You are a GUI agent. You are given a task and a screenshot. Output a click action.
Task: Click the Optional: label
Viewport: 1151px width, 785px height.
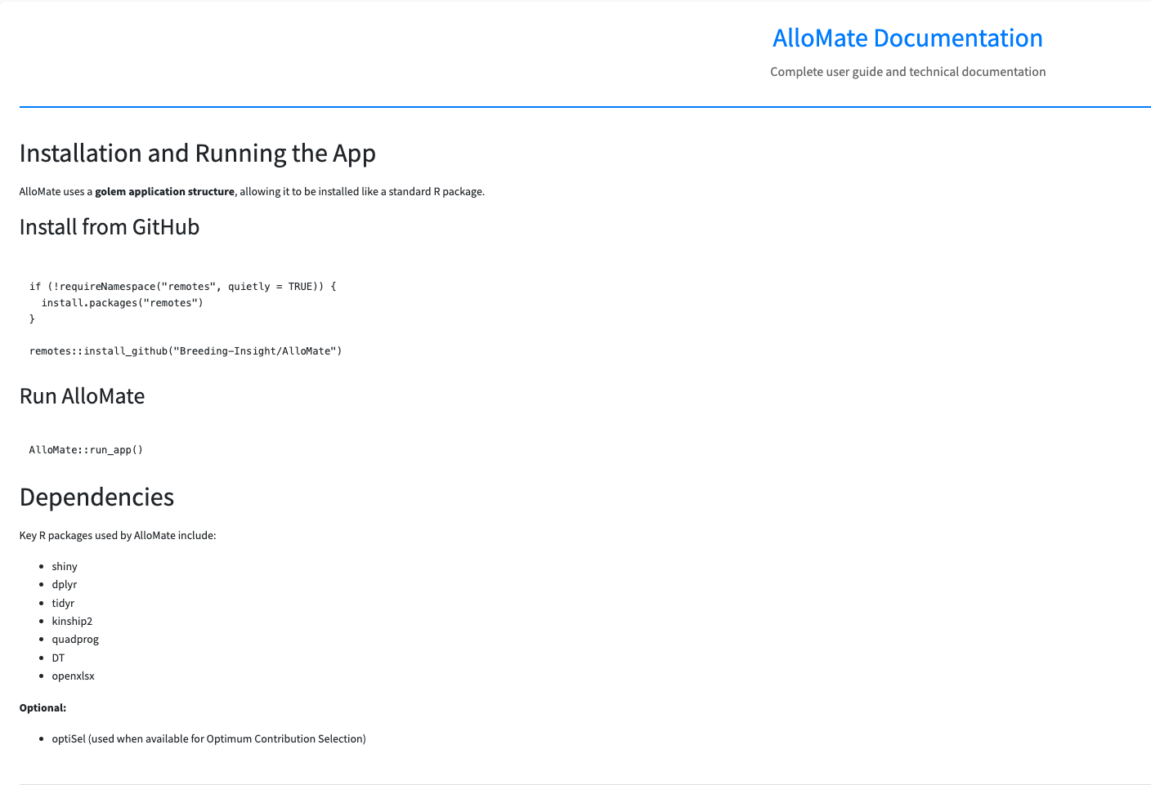[x=43, y=707]
